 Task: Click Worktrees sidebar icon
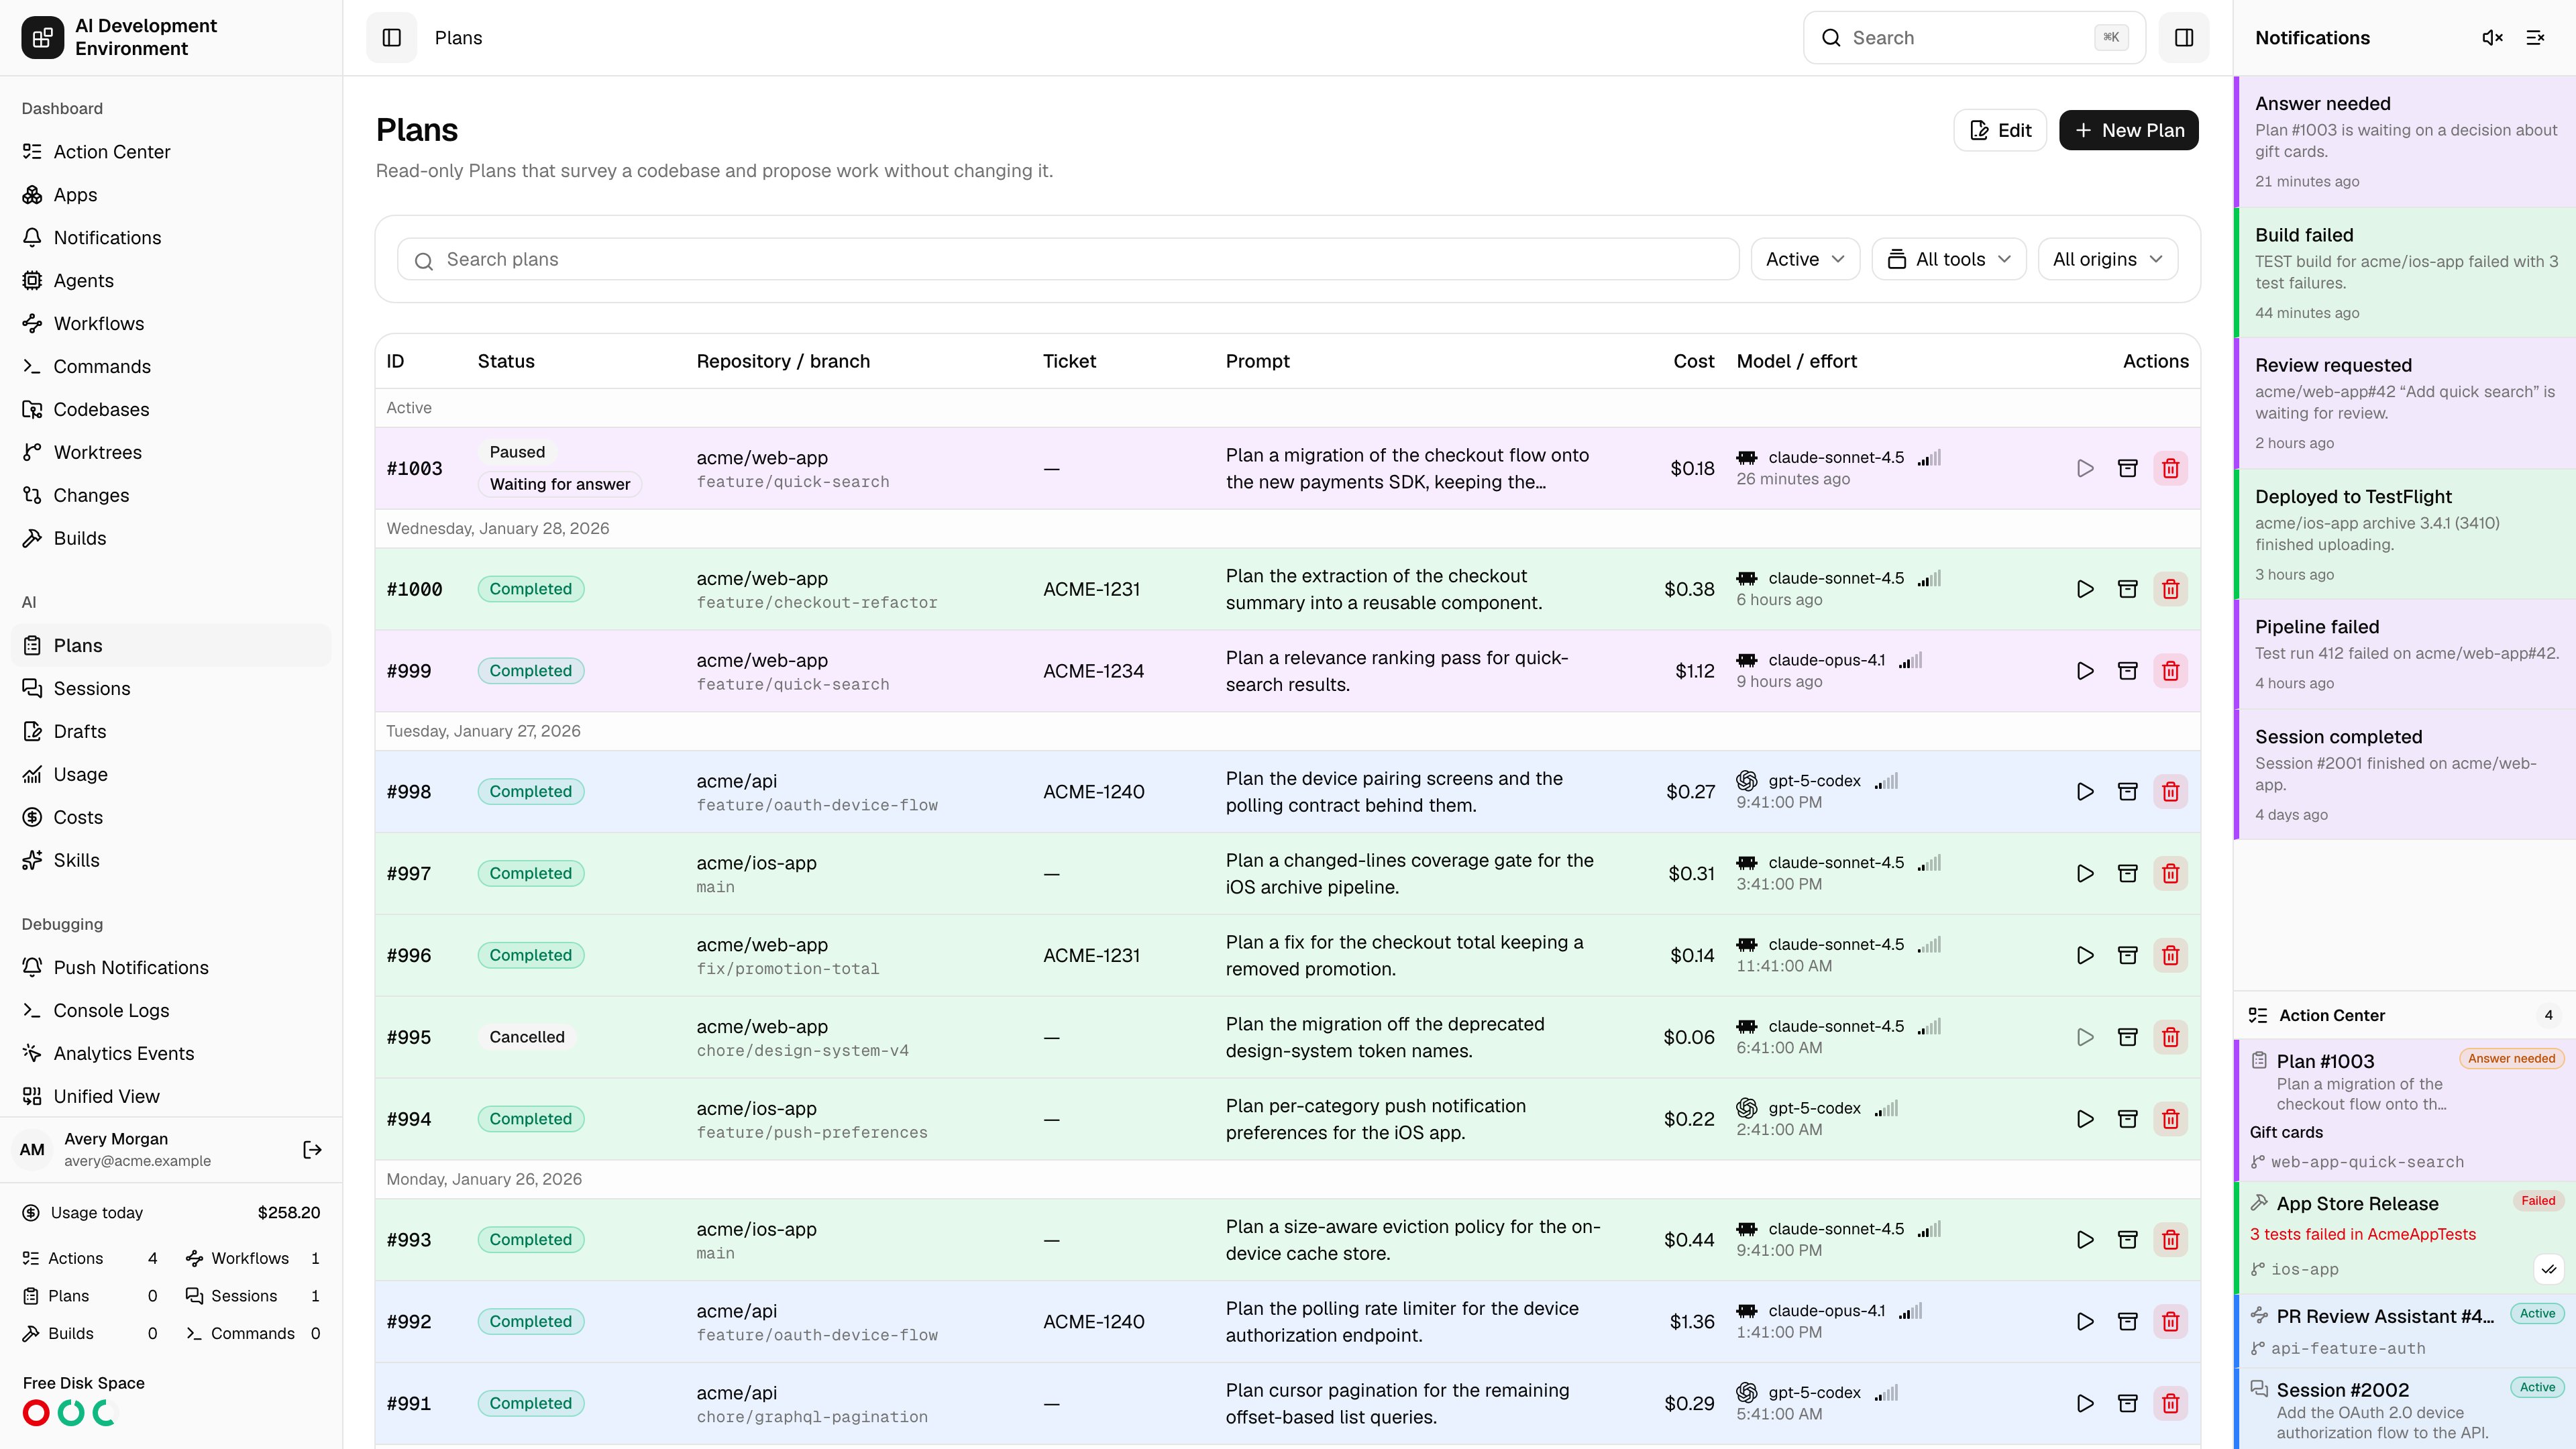32,453
